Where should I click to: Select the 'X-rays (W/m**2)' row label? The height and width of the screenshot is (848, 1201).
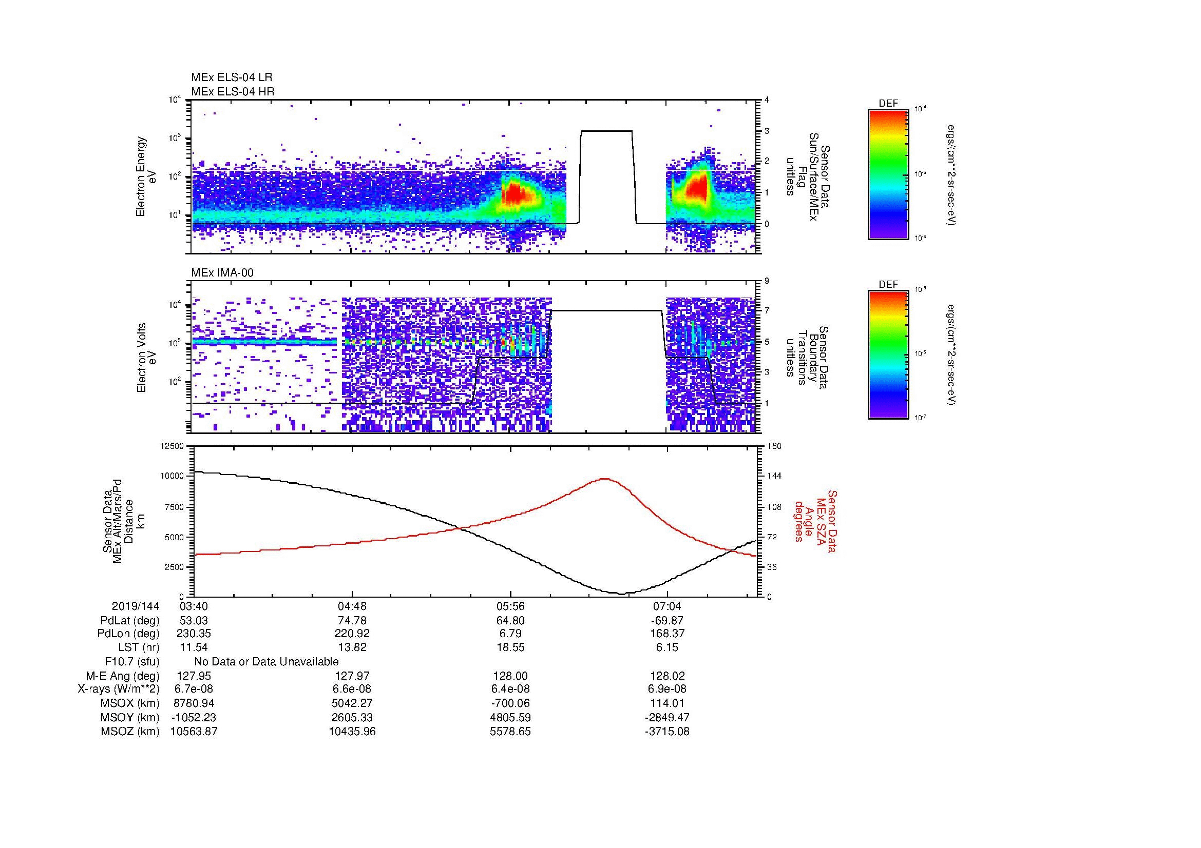pos(119,689)
